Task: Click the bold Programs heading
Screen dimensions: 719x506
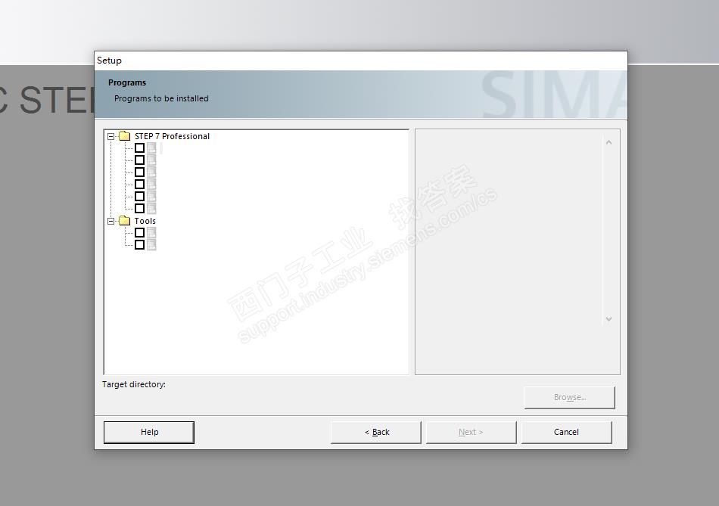Action: tap(127, 82)
